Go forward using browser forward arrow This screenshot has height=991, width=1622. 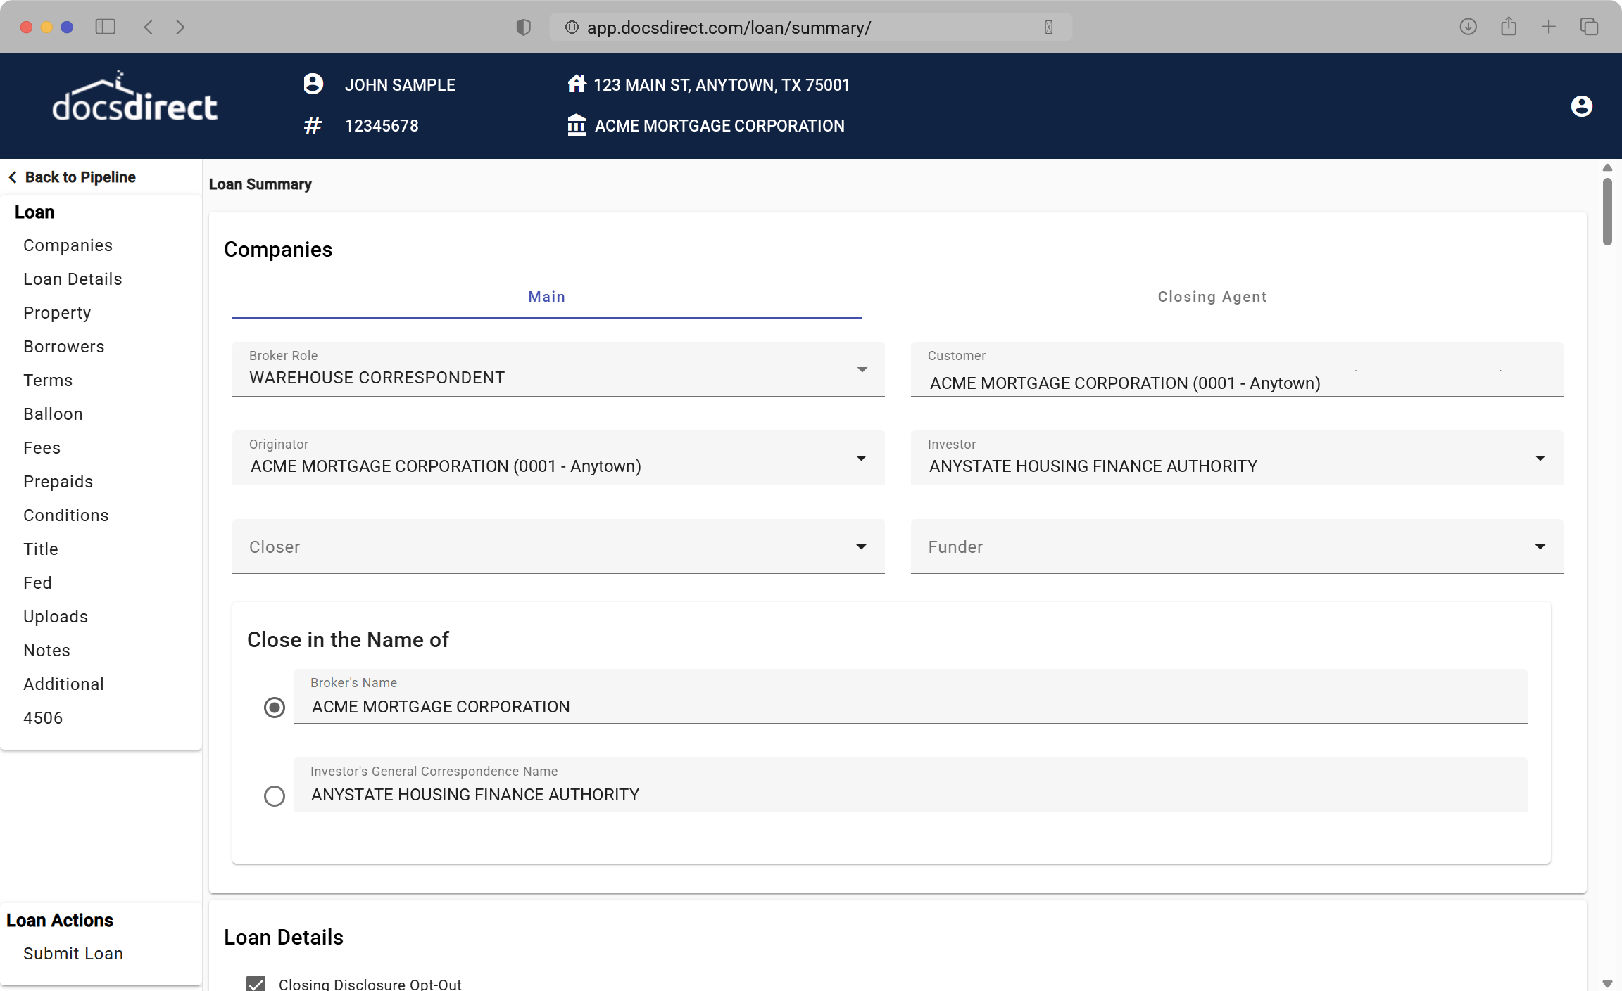point(180,27)
